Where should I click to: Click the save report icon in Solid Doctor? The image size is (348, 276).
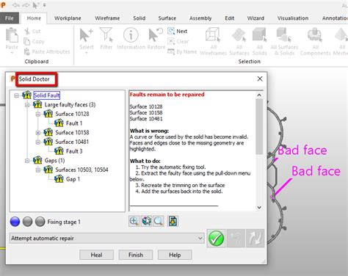point(173,221)
